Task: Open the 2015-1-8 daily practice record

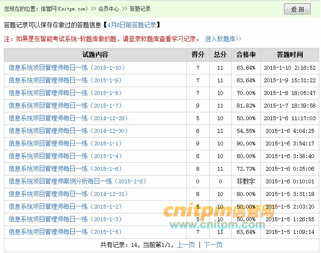Action: (65, 93)
